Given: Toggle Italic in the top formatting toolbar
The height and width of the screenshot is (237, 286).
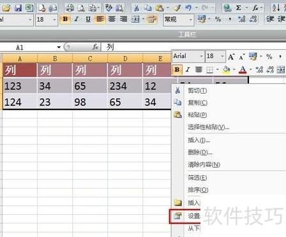Looking at the screenshot, I should coord(77,19).
